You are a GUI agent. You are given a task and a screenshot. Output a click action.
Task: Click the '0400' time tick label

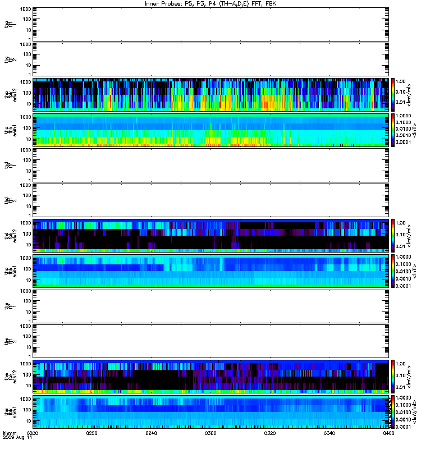(x=388, y=433)
